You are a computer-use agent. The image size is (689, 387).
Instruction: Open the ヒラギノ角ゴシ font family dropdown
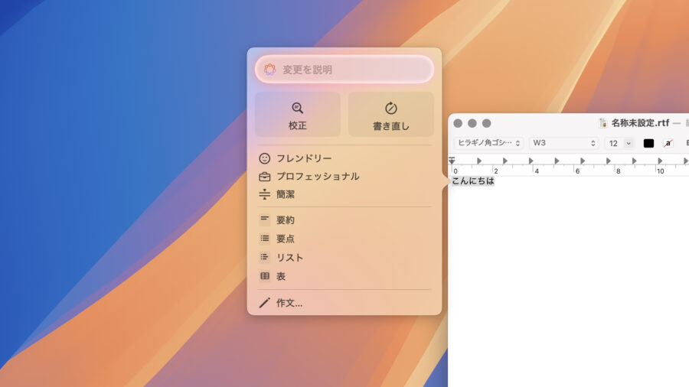point(488,143)
